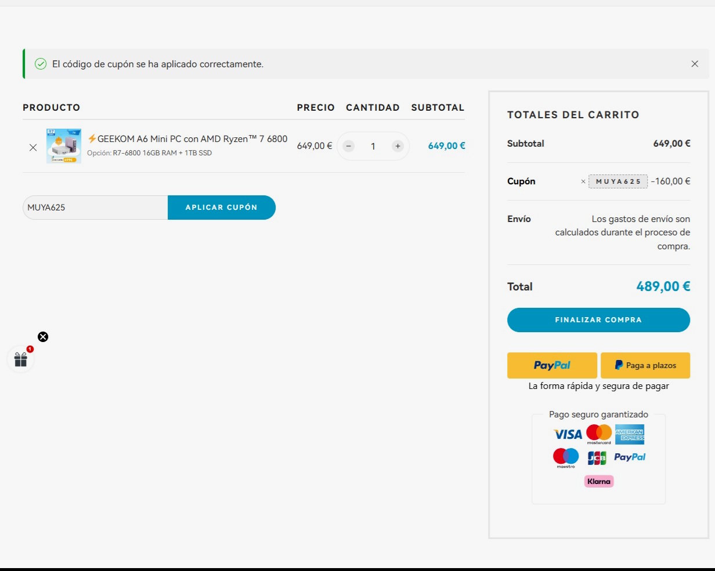Viewport: 715px width, 571px height.
Task: Click the Totales del Carrito heading
Action: pos(573,115)
